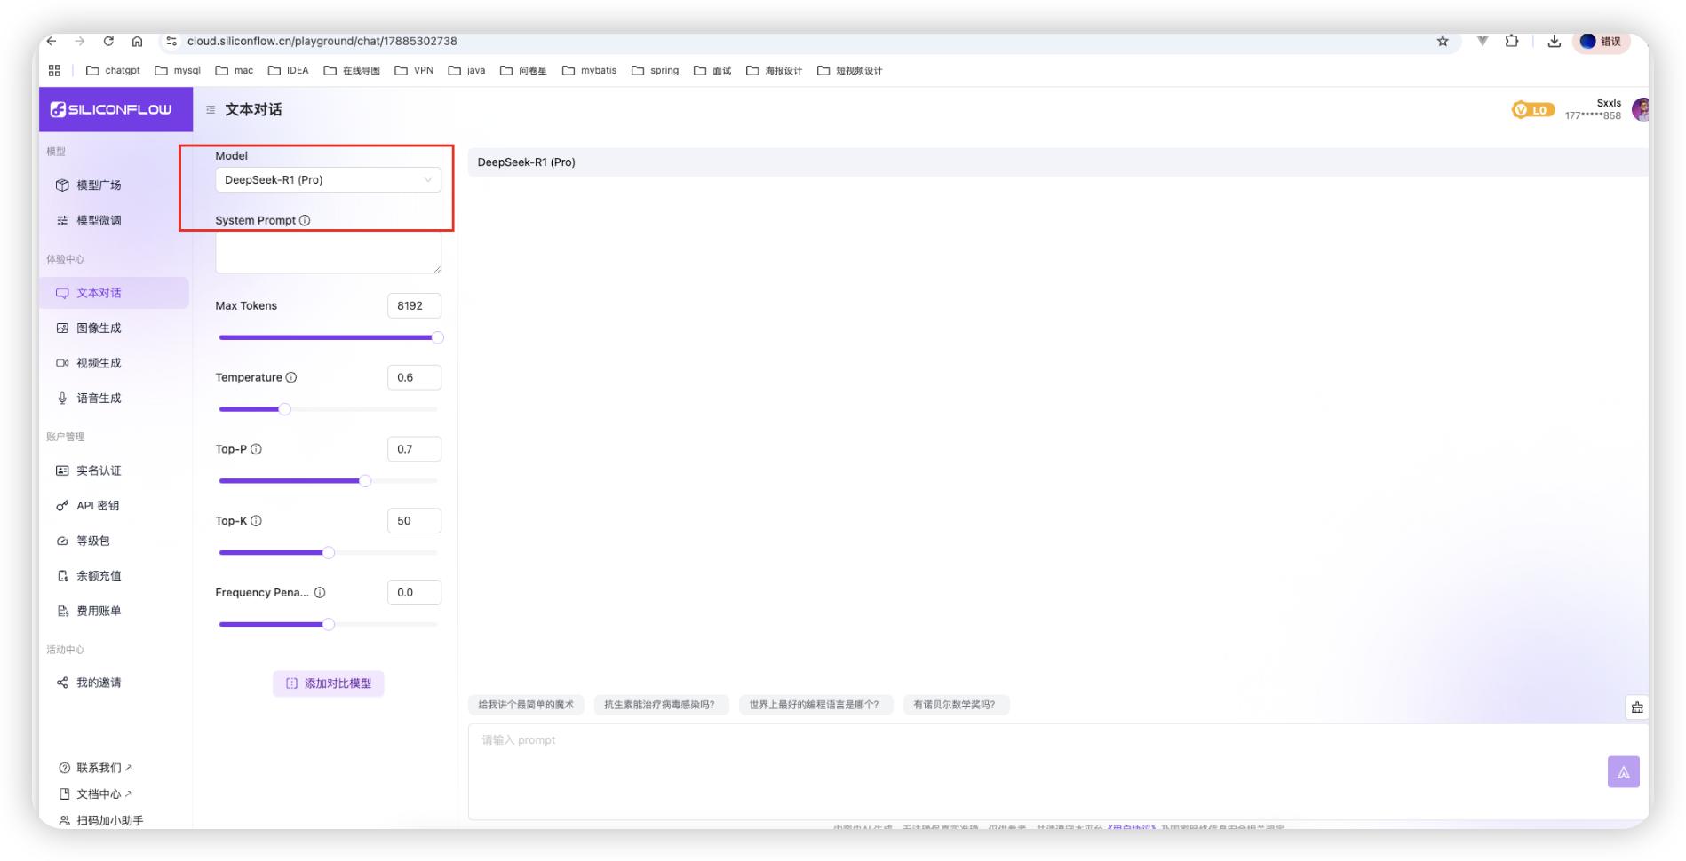Adjust the Top-K slider
Image resolution: width=1686 pixels, height=861 pixels.
(x=329, y=553)
